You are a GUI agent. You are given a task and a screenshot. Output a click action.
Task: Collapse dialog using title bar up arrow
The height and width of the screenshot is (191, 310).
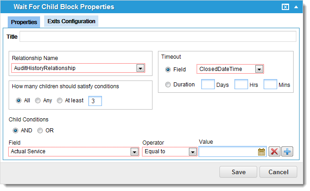tap(296, 7)
